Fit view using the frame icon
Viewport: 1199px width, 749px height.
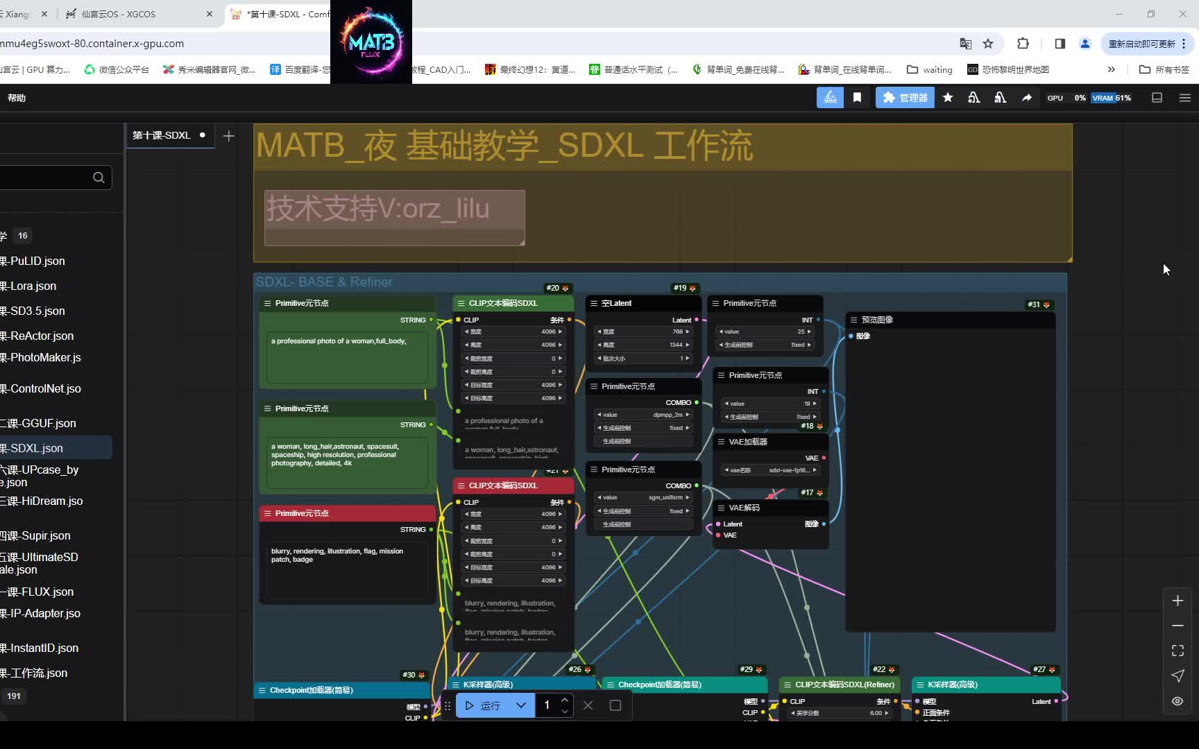[x=1177, y=651]
